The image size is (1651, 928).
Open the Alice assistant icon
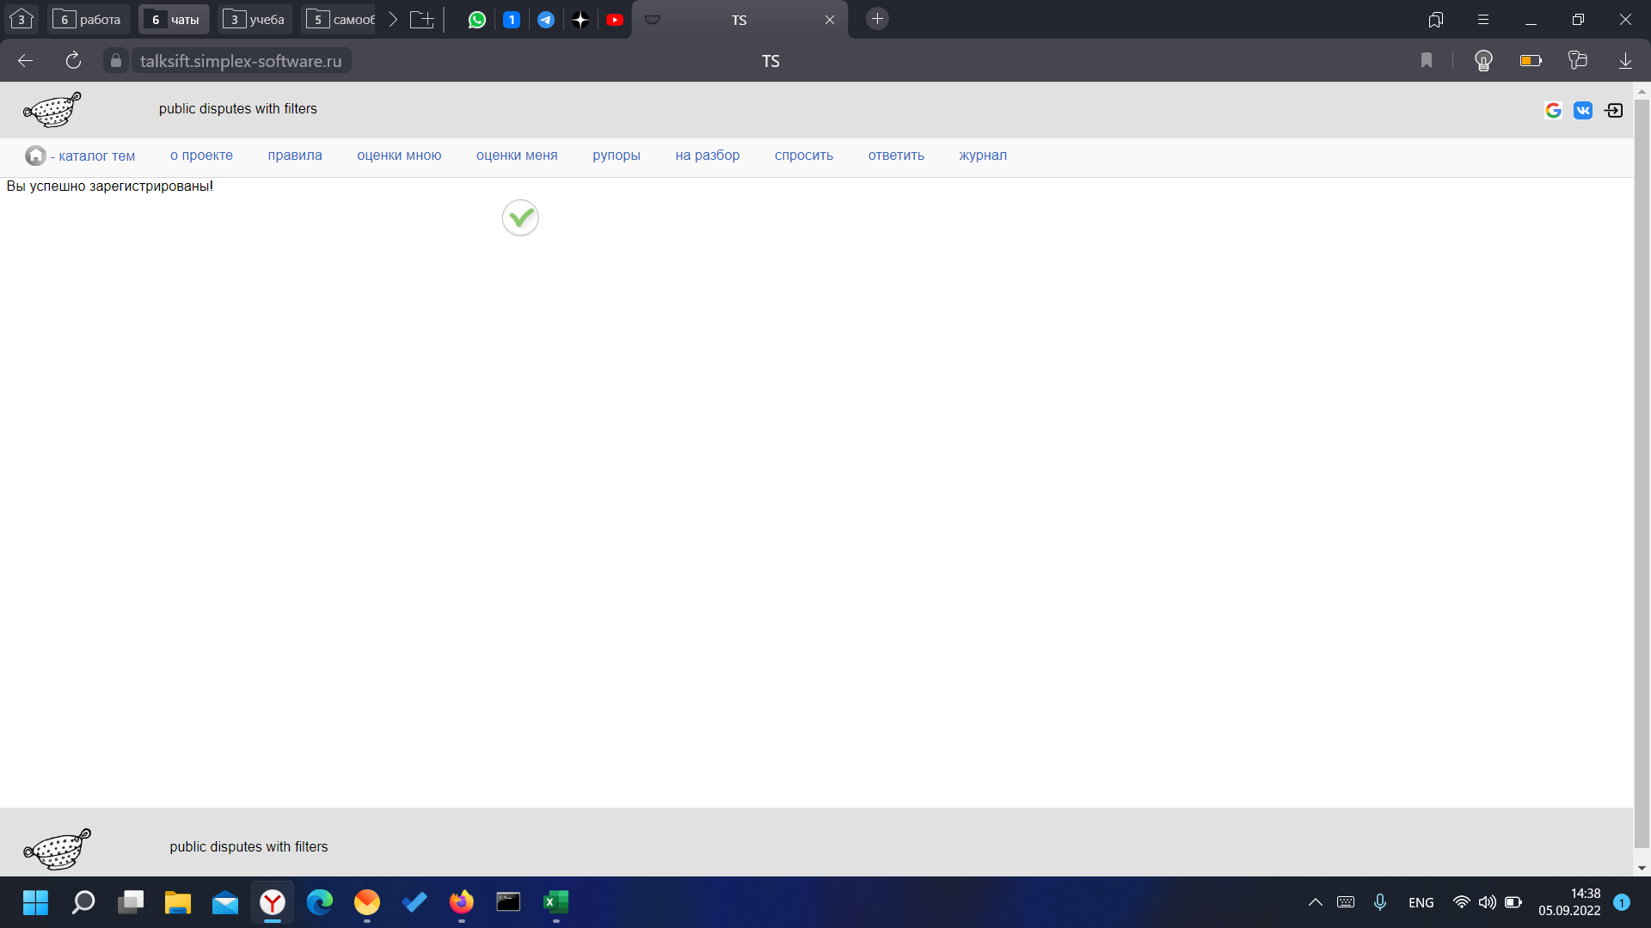(1483, 60)
